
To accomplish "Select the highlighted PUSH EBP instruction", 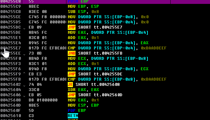I will 78,2.
